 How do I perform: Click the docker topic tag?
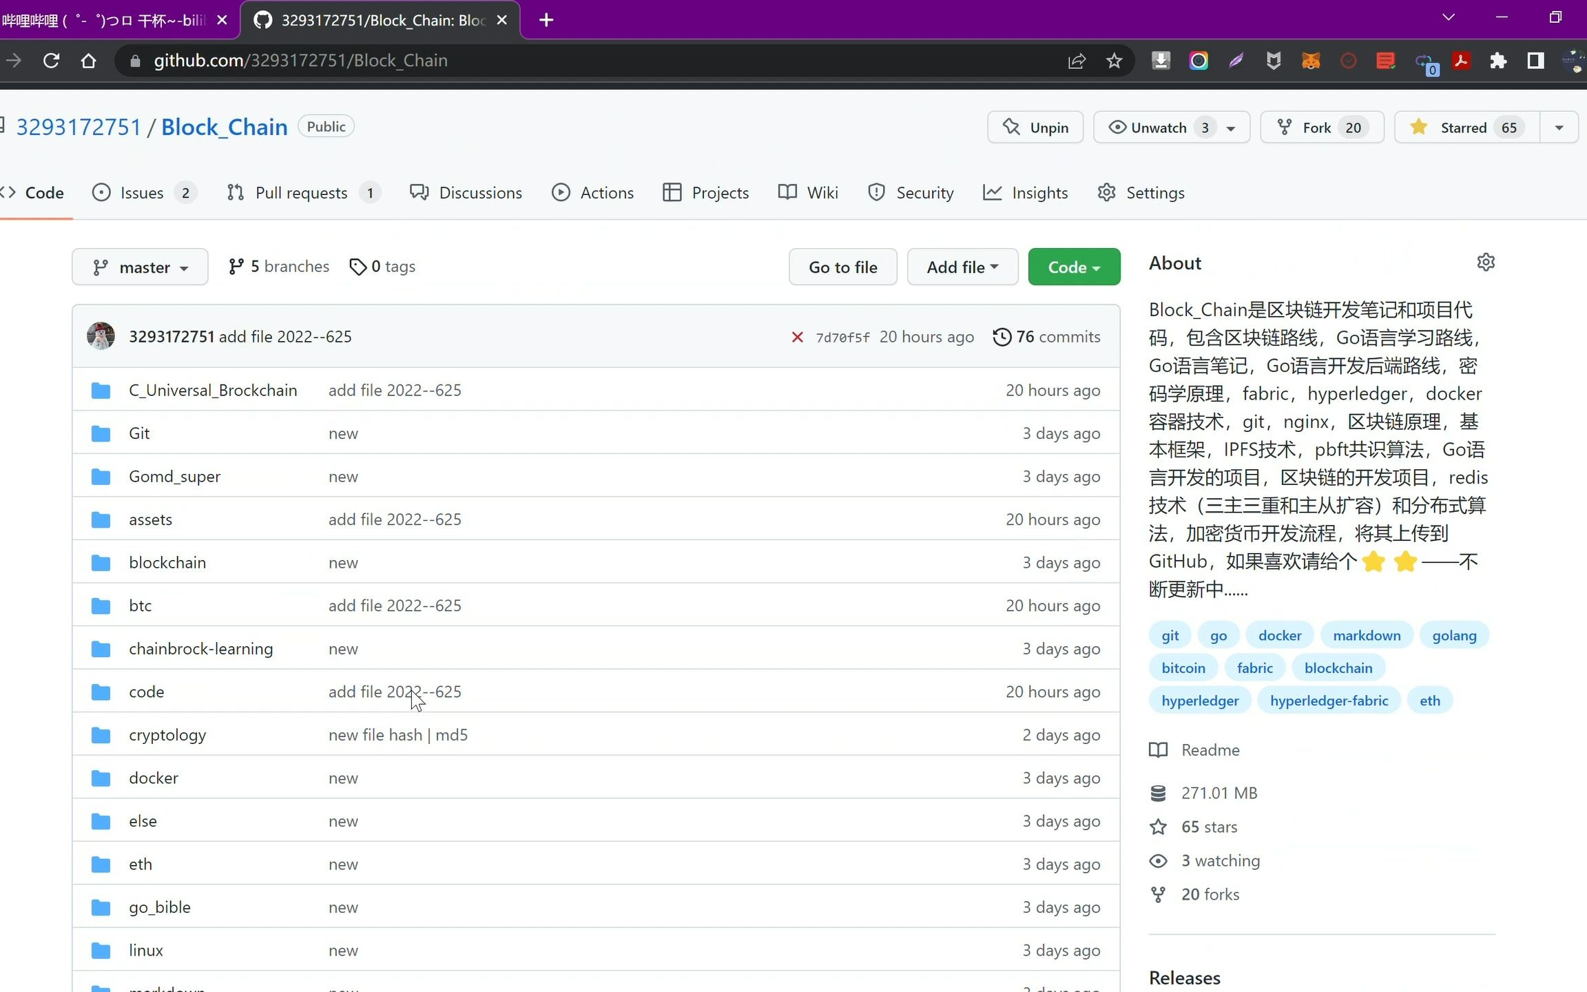click(1280, 635)
